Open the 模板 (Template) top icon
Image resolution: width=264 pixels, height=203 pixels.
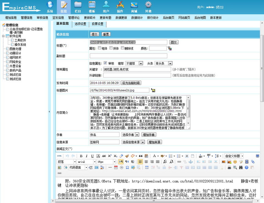(92, 7)
